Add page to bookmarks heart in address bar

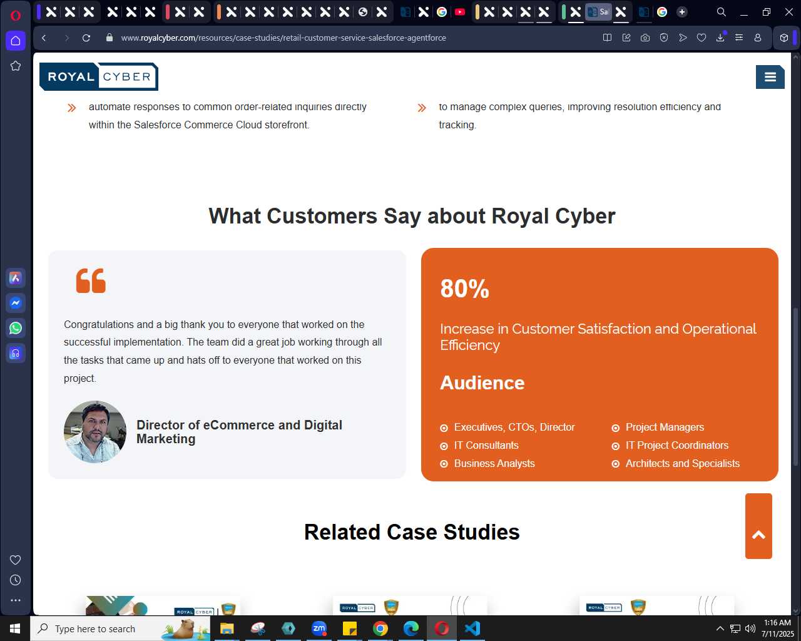(x=702, y=38)
